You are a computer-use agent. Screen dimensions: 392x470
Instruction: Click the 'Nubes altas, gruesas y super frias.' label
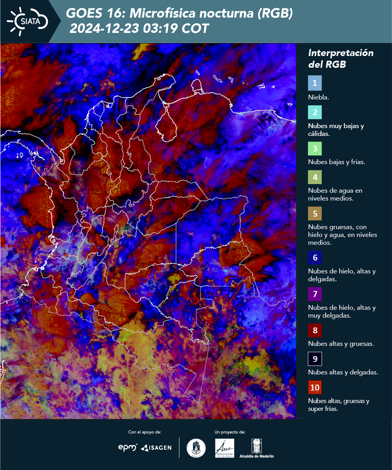tap(338, 405)
